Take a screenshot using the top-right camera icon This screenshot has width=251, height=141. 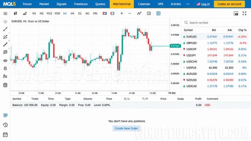click(x=236, y=14)
